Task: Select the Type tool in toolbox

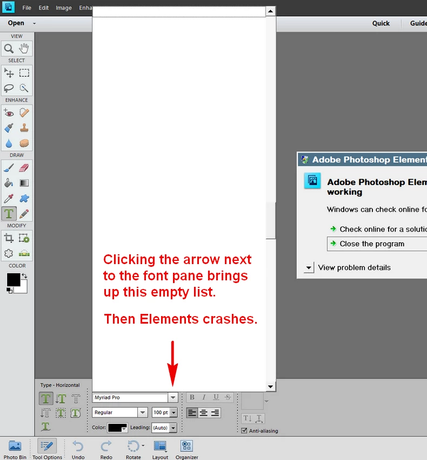Action: click(x=9, y=214)
